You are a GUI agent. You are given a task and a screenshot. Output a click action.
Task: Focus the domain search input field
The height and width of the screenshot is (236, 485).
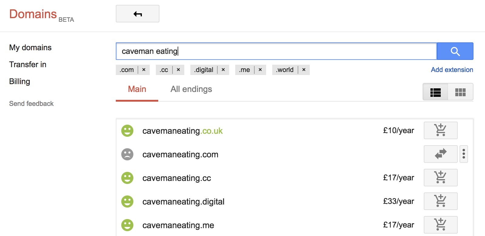(x=276, y=51)
